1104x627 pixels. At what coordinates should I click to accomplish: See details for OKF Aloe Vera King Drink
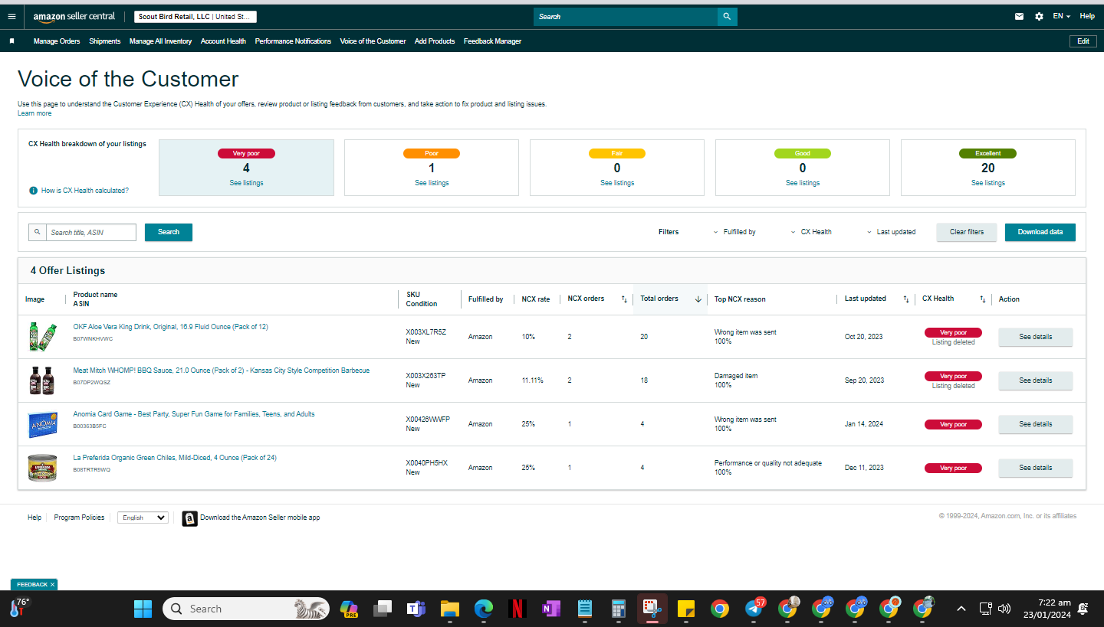point(1035,337)
